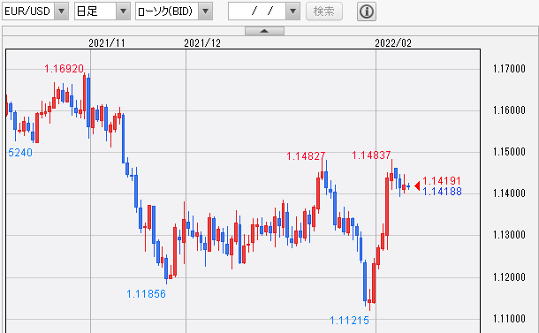
Task: Open the chart information icon
Action: point(367,11)
